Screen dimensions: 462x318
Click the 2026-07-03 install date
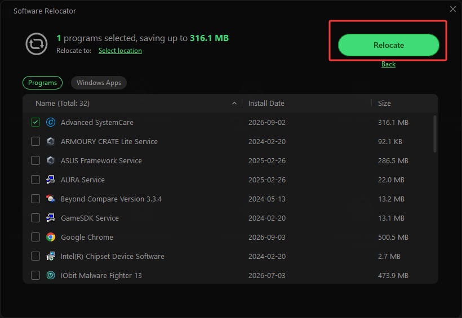[267, 276]
